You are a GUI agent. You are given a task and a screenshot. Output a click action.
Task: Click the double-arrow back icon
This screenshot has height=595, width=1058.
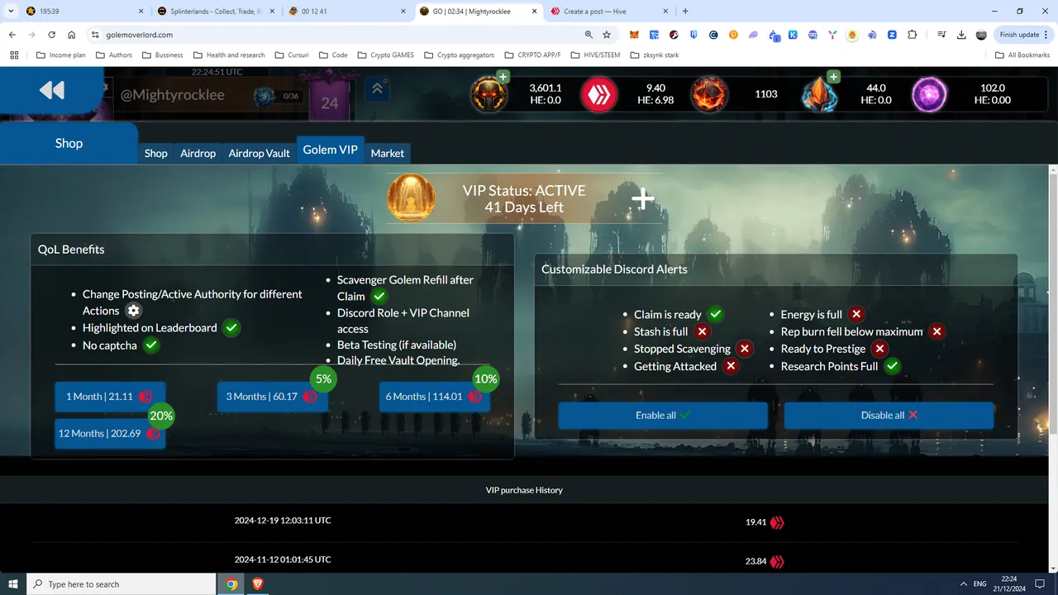tap(52, 90)
